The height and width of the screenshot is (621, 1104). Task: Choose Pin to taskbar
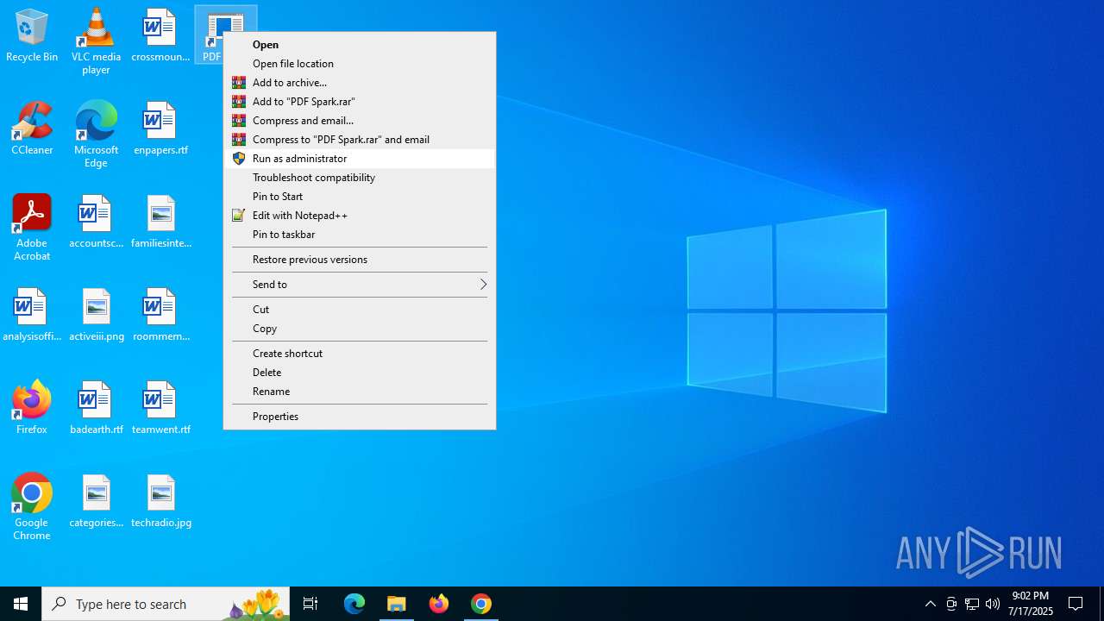point(359,235)
